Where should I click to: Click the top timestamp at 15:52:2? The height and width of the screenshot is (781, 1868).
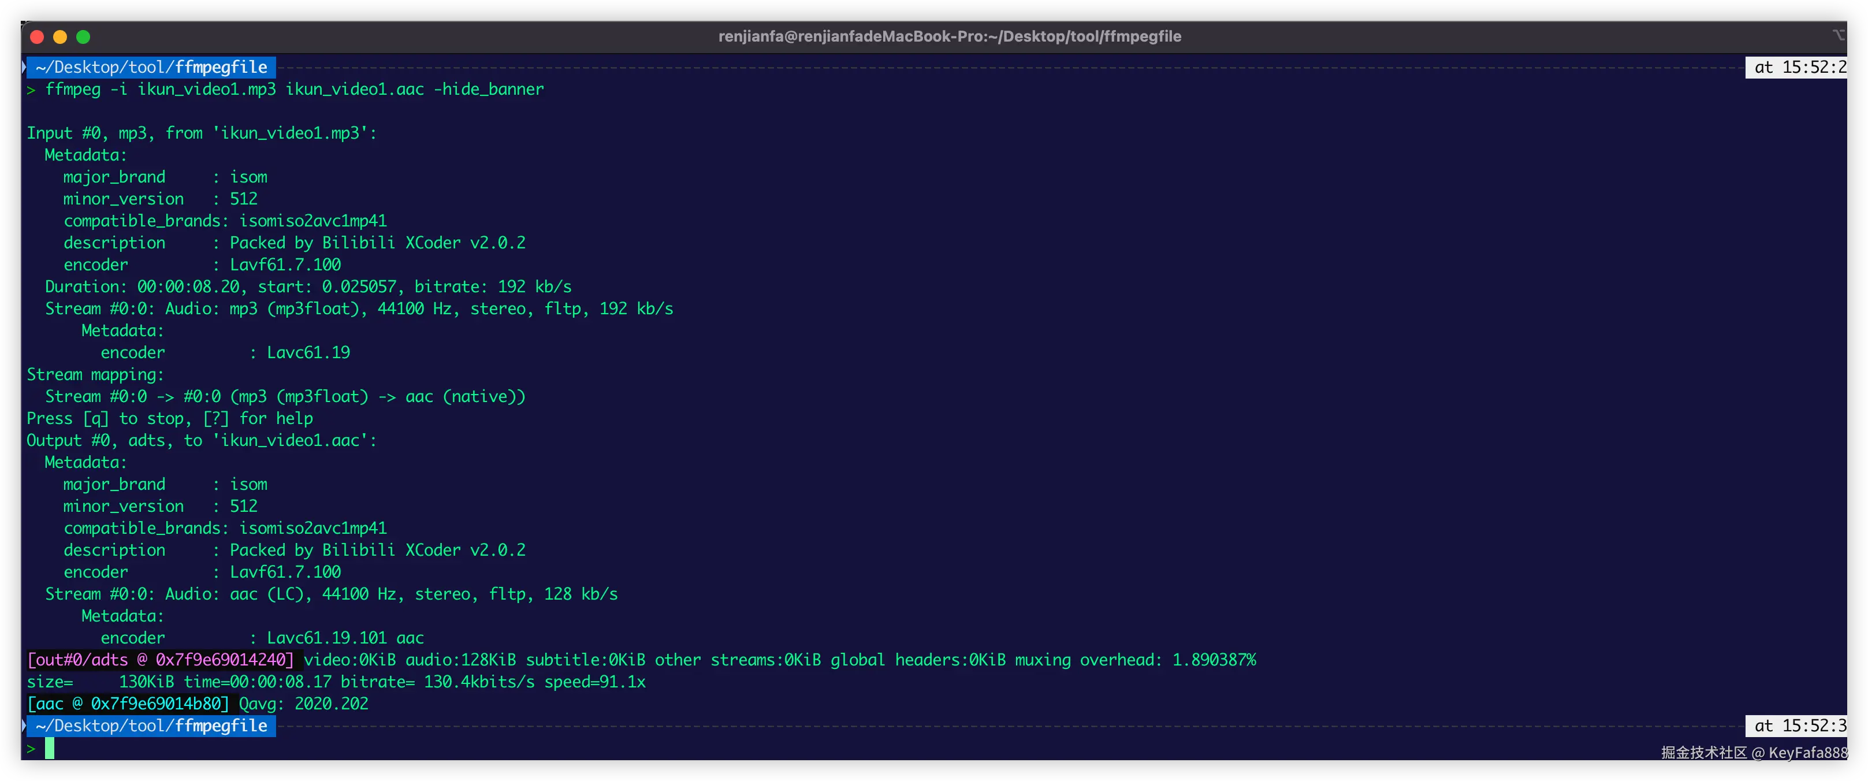[x=1798, y=68]
